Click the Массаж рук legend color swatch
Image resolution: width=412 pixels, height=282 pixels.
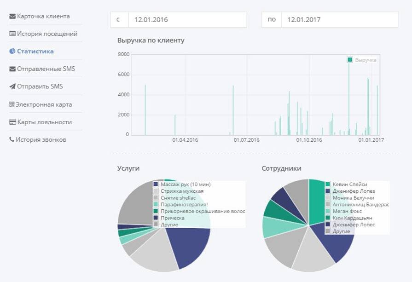coord(156,184)
